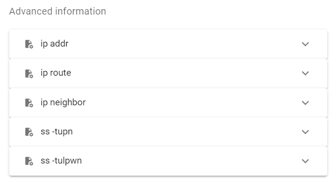Show the ip neighbor command output panel

[168, 103]
